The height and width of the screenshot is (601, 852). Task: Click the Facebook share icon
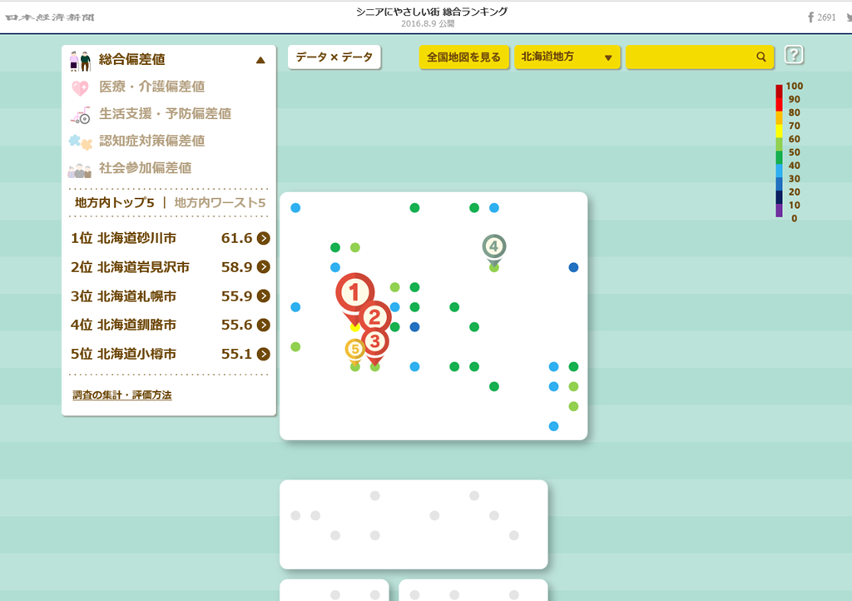tap(811, 17)
